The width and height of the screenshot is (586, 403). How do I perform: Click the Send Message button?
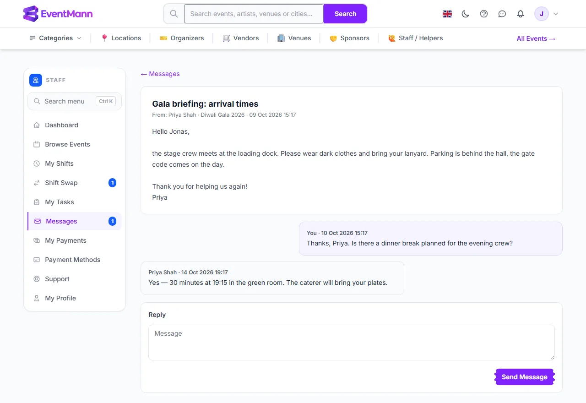pos(525,377)
